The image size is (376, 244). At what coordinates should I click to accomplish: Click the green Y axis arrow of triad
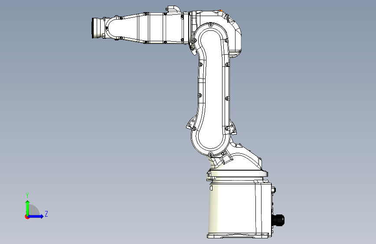pos(28,208)
